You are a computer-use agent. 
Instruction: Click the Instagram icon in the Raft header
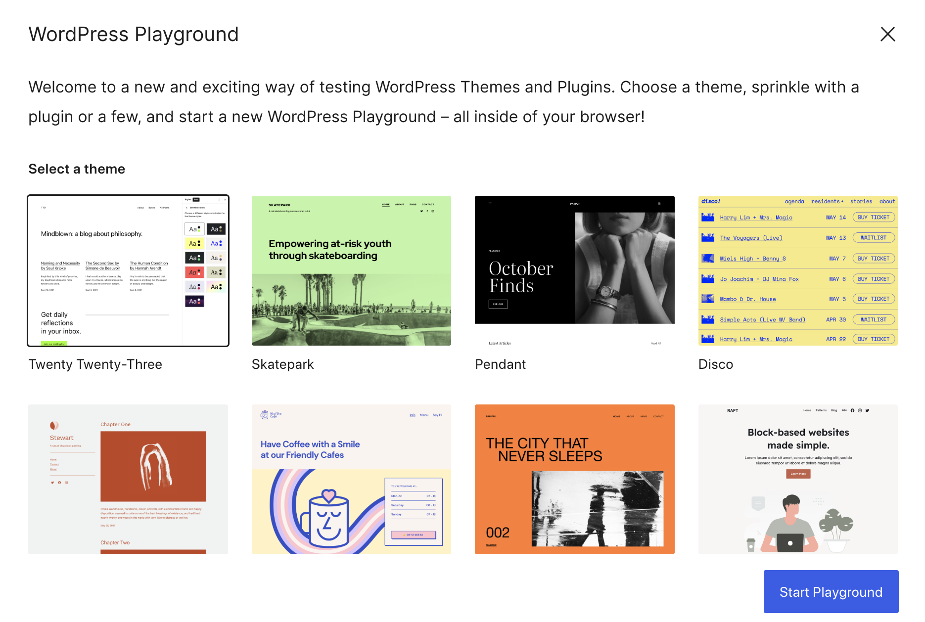(860, 410)
